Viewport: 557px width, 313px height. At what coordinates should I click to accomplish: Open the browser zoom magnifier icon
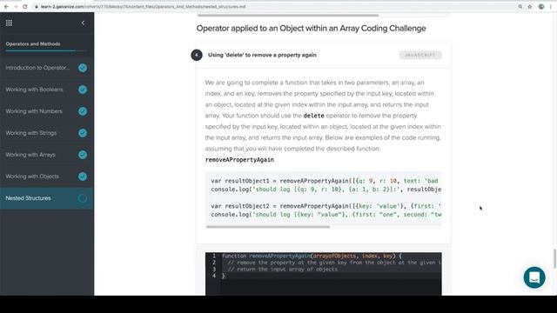(520, 7)
